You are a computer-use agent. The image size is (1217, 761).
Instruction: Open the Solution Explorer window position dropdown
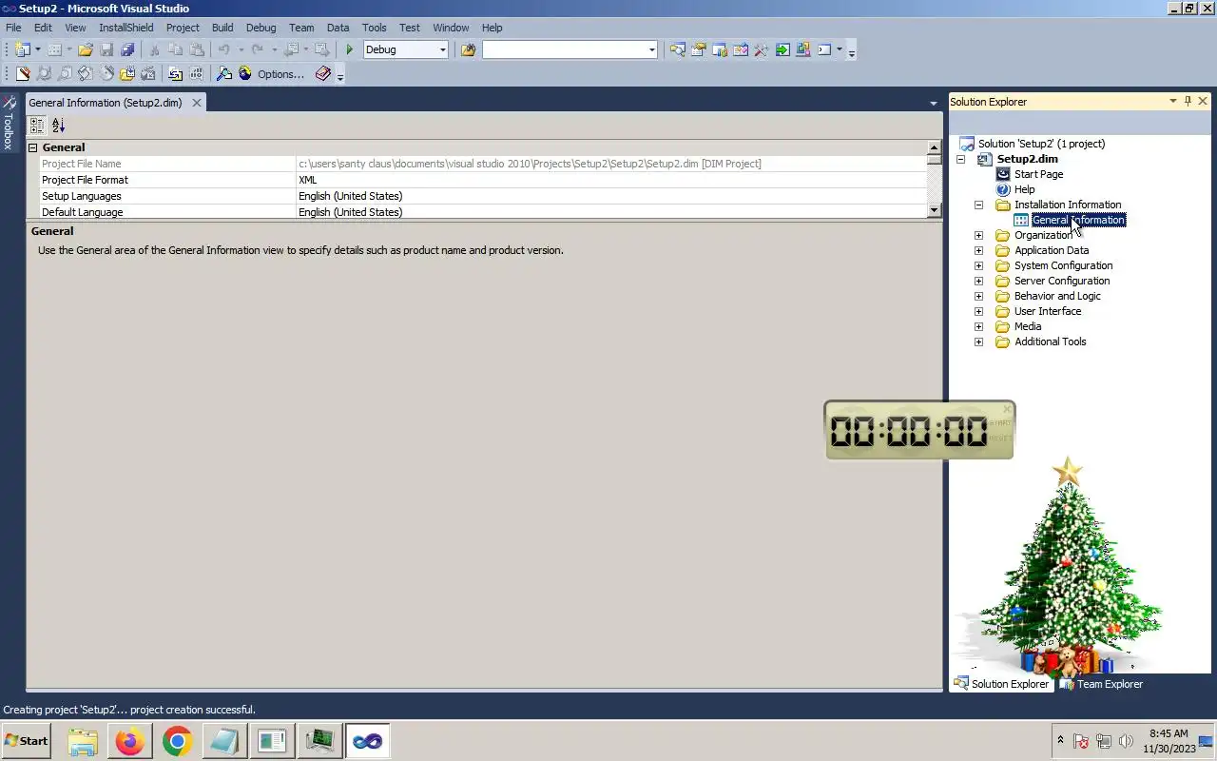click(1173, 101)
